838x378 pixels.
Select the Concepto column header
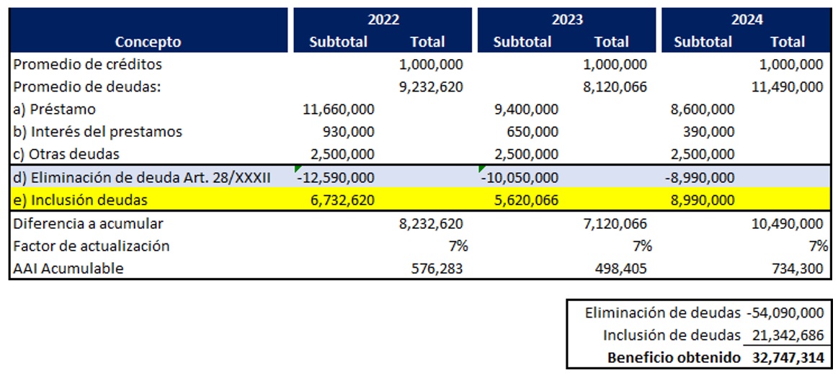tap(148, 42)
